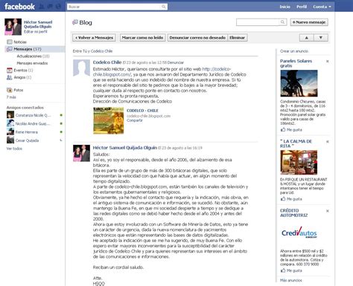The image size is (353, 286).
Task: Open the Paneles Solares gratis ad title
Action: [296, 63]
